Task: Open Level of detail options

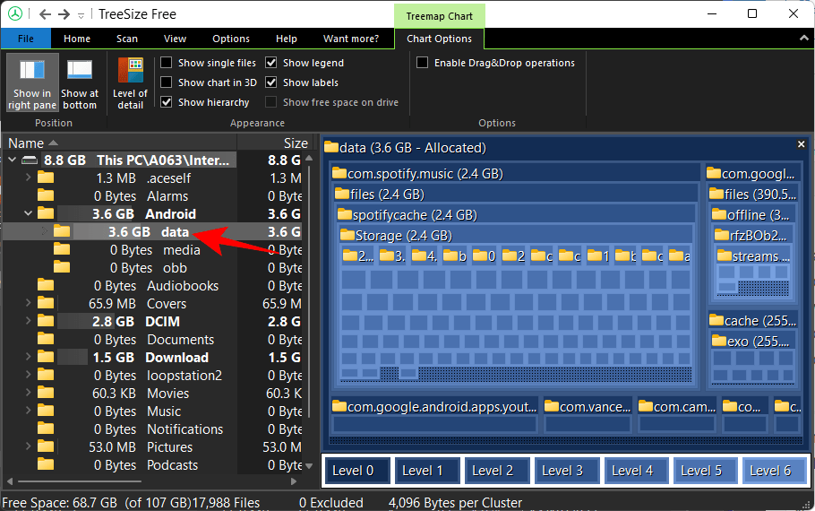Action: pyautogui.click(x=130, y=82)
